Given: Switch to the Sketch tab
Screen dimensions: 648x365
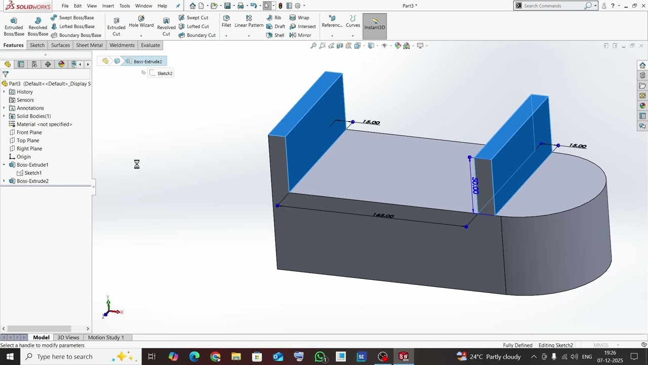Looking at the screenshot, I should click(x=37, y=45).
